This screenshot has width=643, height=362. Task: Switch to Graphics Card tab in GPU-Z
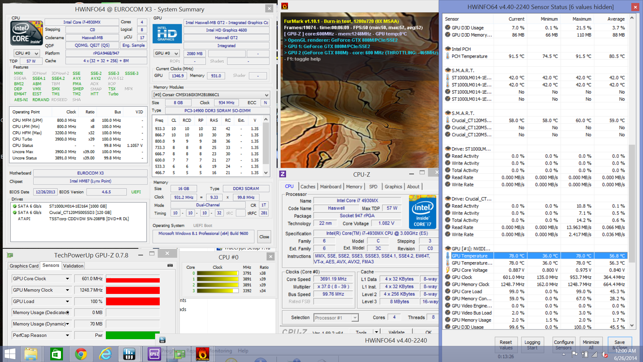pyautogui.click(x=24, y=266)
